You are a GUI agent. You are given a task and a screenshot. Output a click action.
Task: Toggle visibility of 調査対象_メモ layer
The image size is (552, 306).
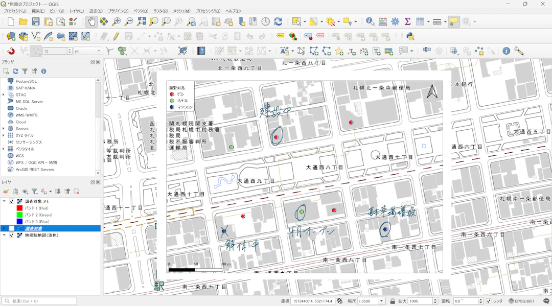[12, 201]
